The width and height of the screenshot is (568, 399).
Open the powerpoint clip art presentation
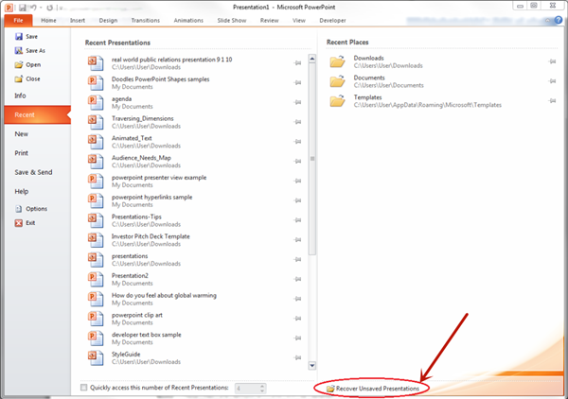pyautogui.click(x=196, y=319)
